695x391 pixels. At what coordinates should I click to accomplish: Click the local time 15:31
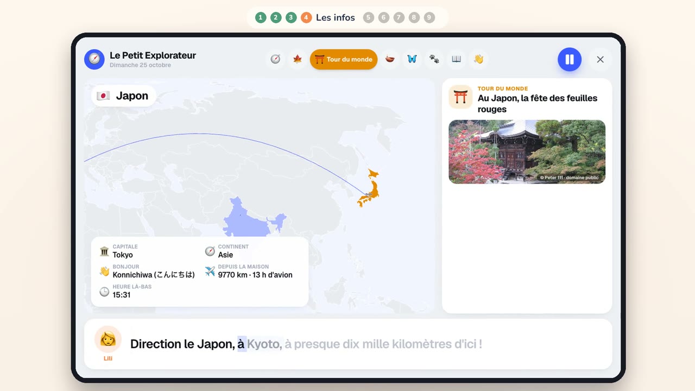click(x=122, y=295)
